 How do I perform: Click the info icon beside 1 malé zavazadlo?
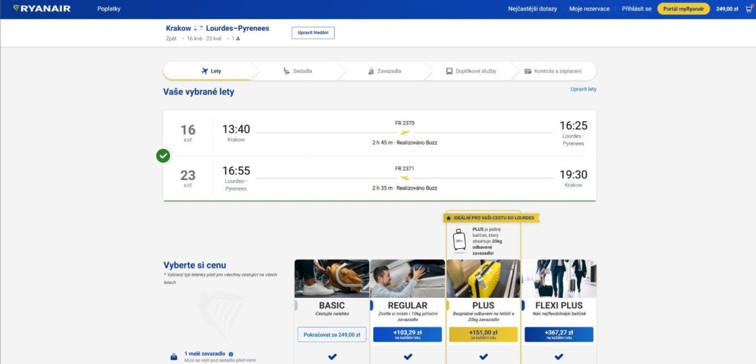click(x=231, y=354)
